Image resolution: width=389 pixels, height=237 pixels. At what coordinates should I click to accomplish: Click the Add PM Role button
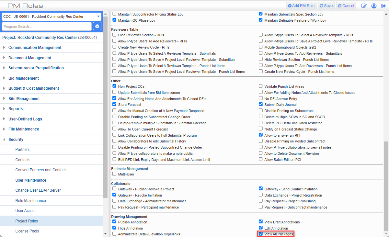pyautogui.click(x=301, y=6)
